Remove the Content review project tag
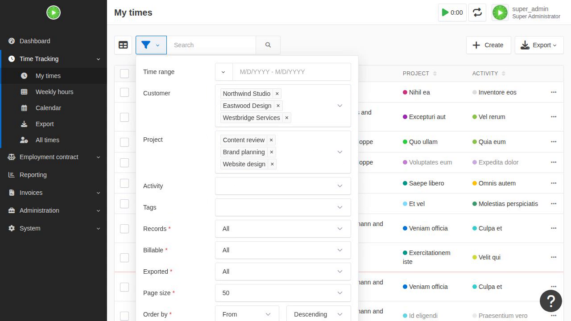The height and width of the screenshot is (321, 571). pyautogui.click(x=271, y=140)
